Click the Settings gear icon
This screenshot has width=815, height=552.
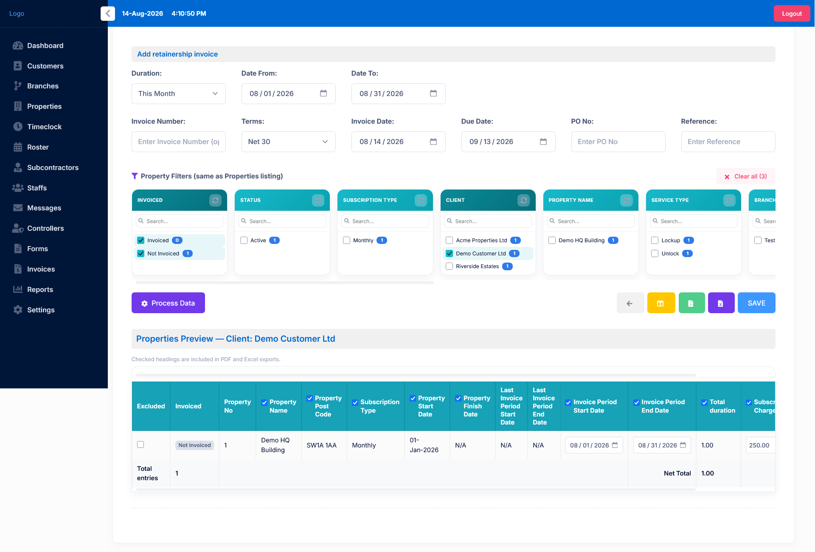pyautogui.click(x=18, y=310)
